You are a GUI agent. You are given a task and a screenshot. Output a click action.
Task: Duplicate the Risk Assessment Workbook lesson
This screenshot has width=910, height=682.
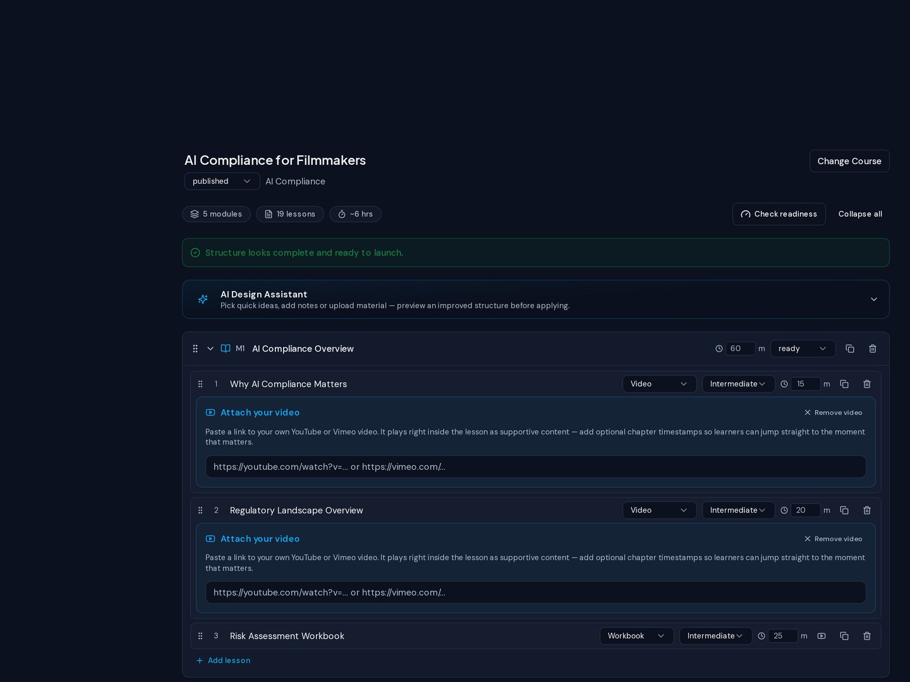click(844, 636)
